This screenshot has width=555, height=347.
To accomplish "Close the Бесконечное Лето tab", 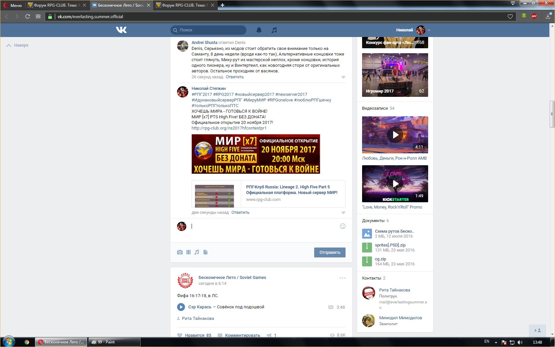I will (x=148, y=5).
